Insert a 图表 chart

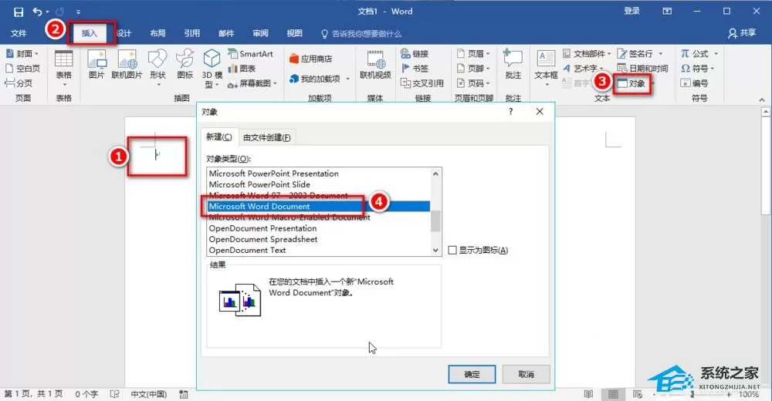pos(242,69)
